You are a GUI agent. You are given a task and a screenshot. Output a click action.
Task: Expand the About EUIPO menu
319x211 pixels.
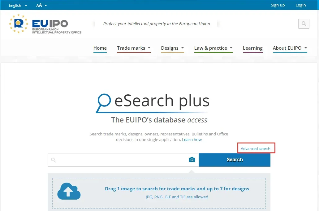pos(290,48)
